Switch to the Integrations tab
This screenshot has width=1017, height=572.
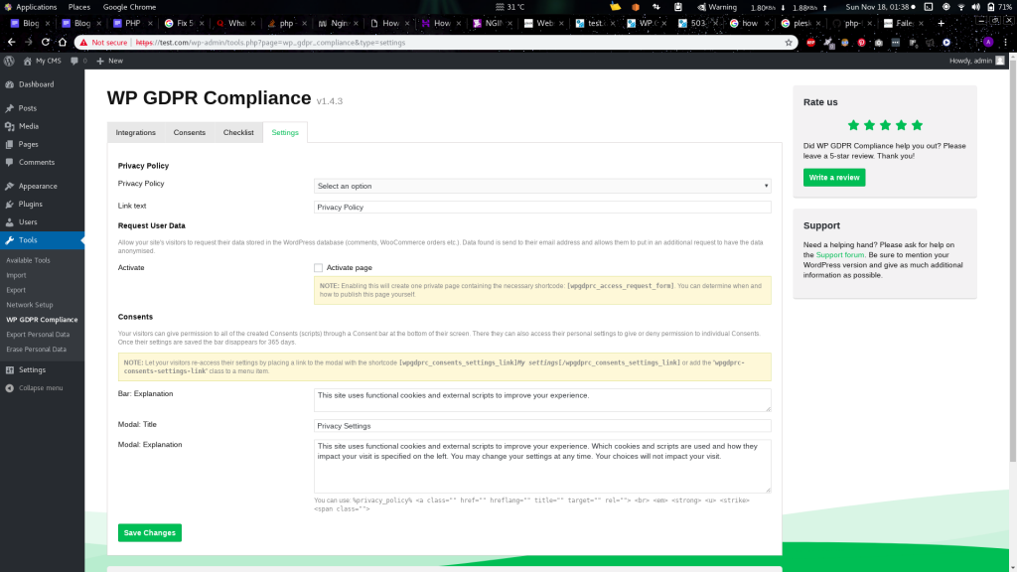(135, 132)
